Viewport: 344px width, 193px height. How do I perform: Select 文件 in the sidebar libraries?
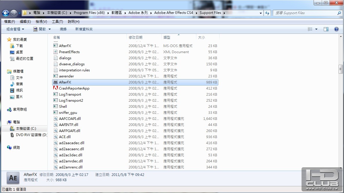click(19, 78)
